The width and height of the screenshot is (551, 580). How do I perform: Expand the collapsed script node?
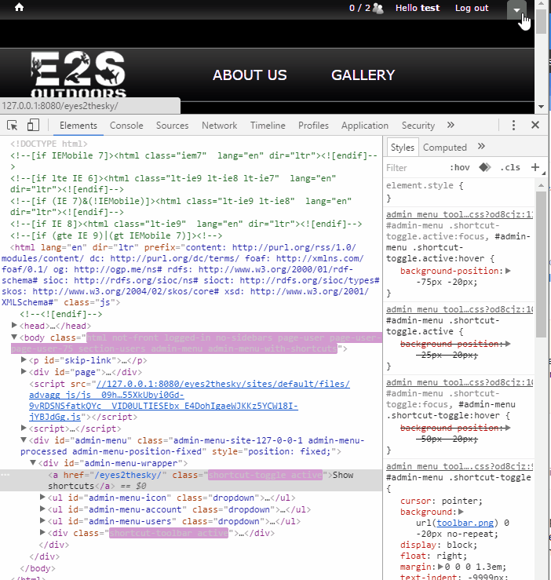pyautogui.click(x=24, y=428)
